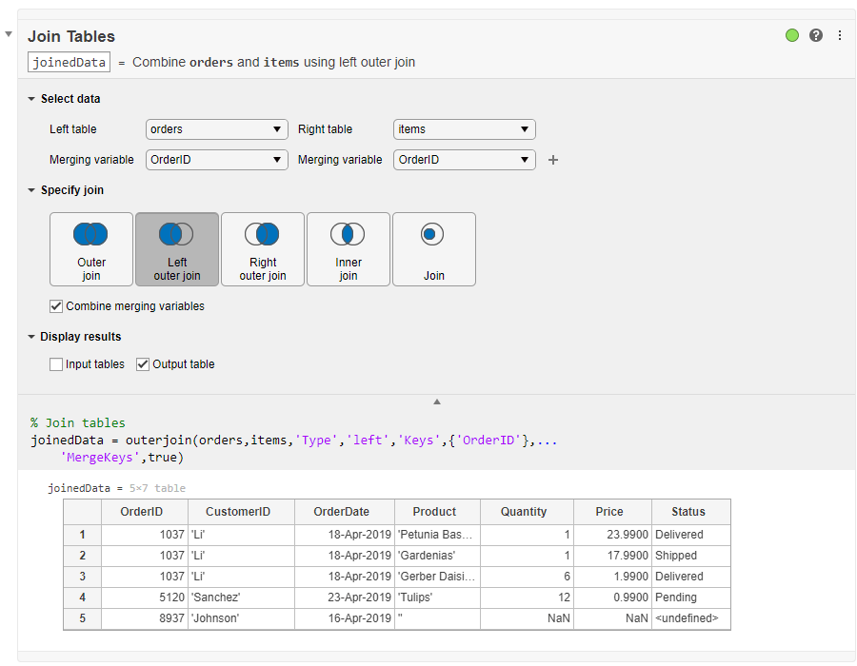This screenshot has width=857, height=666.
Task: Uncheck Combine merging variables
Action: click(56, 306)
